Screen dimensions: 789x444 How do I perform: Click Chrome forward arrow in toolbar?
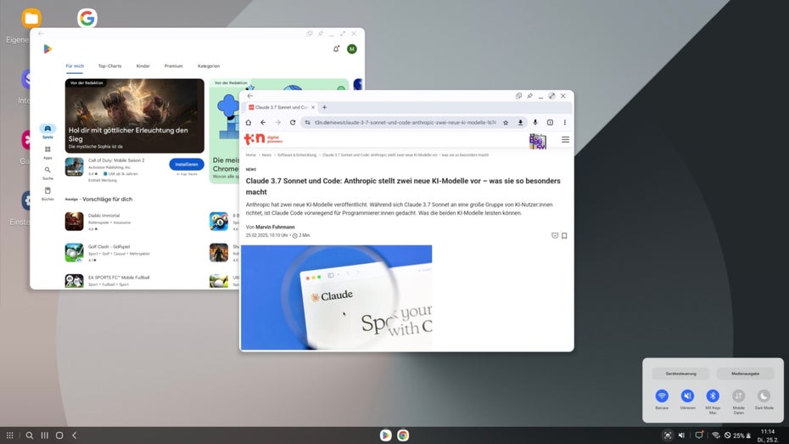point(277,122)
